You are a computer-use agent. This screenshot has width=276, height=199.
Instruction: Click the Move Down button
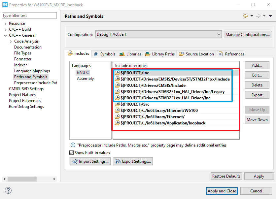(257, 120)
